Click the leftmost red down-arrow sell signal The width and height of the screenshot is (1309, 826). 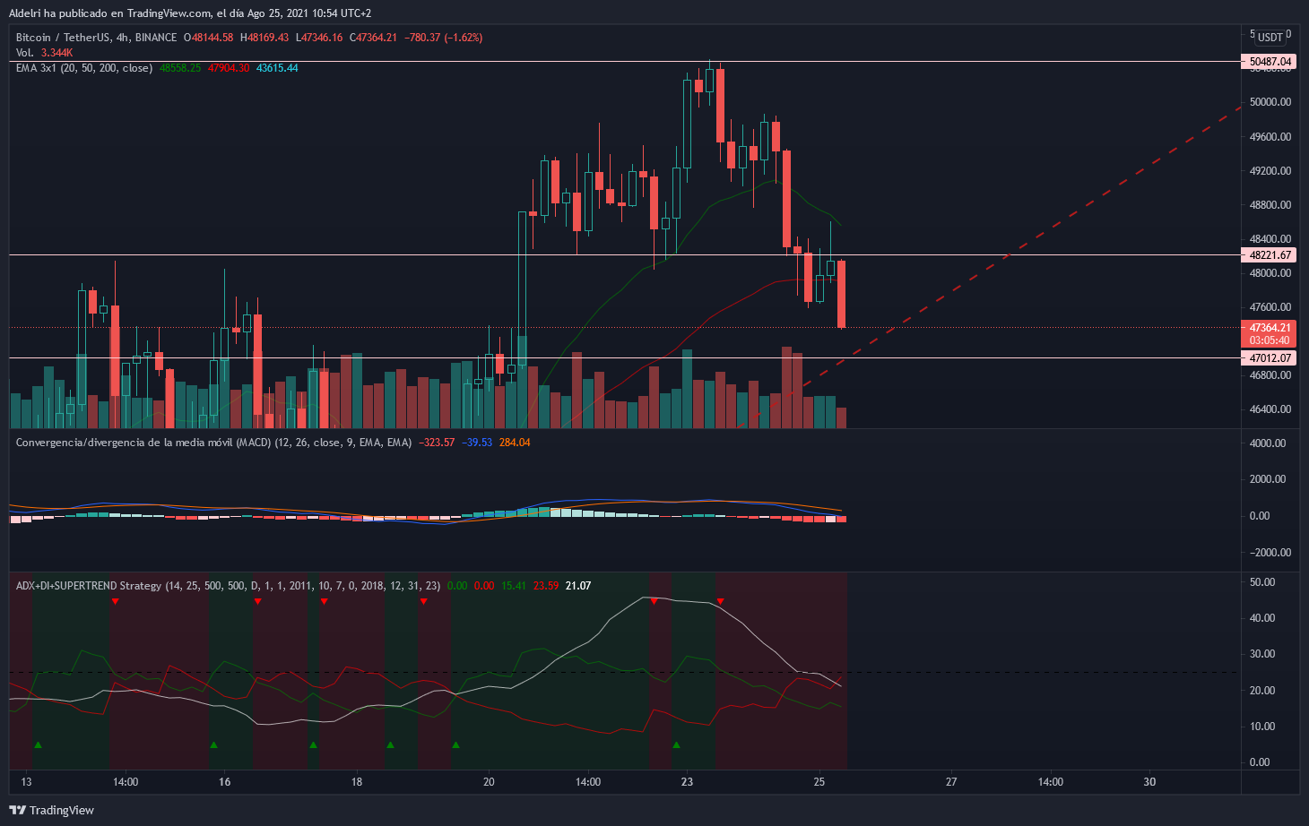pyautogui.click(x=115, y=601)
